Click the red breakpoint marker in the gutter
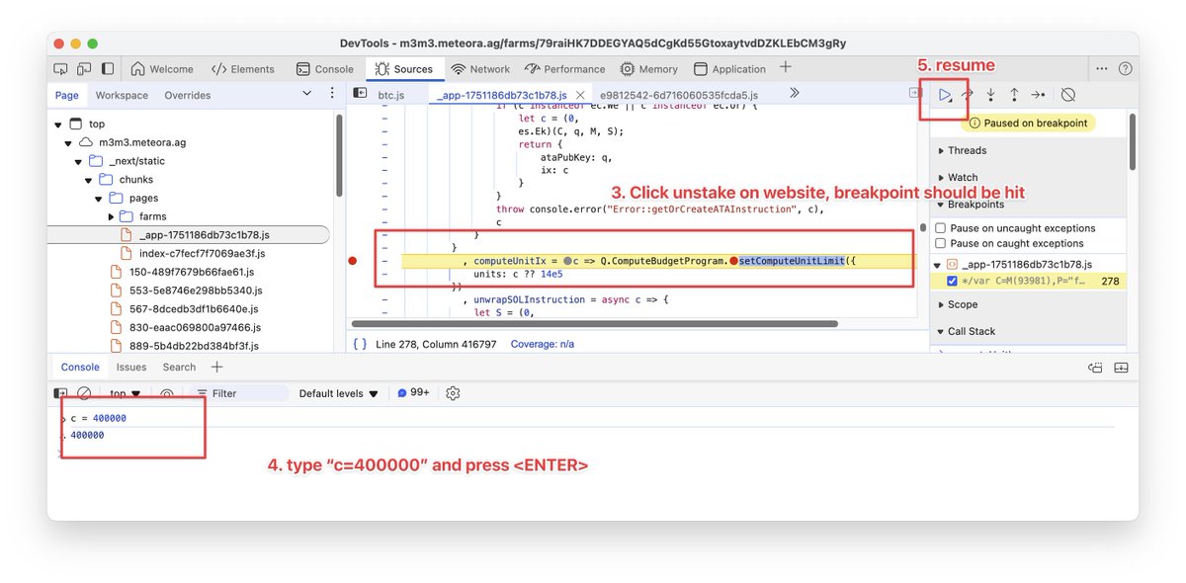The width and height of the screenshot is (1186, 583). click(x=353, y=261)
